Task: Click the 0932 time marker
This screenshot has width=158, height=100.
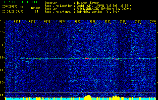Action: pyautogui.click(x=32, y=21)
